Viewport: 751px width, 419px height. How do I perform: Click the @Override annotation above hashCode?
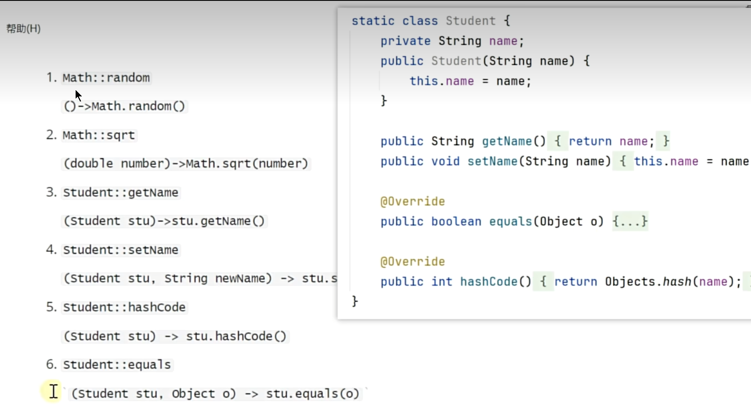coord(413,261)
